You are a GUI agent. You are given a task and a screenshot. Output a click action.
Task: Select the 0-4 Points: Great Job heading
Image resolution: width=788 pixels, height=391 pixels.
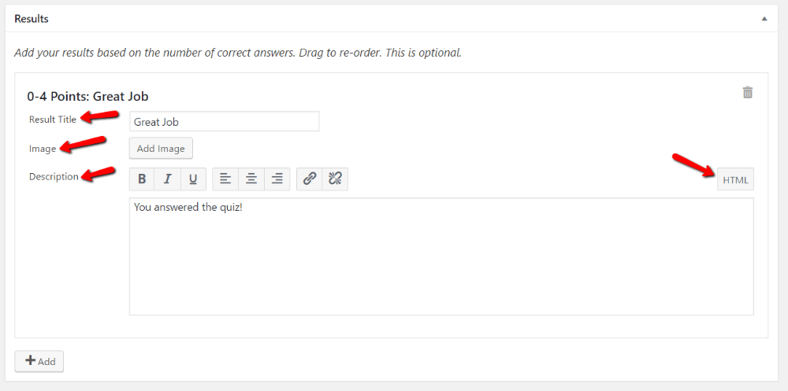click(x=87, y=96)
